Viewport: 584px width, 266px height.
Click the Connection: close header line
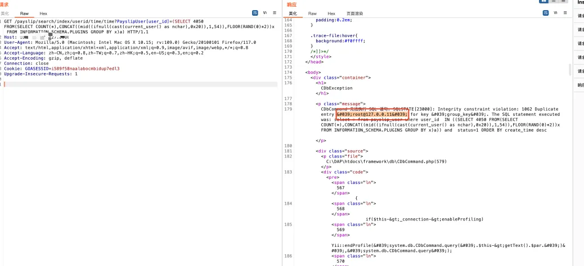(x=26, y=63)
